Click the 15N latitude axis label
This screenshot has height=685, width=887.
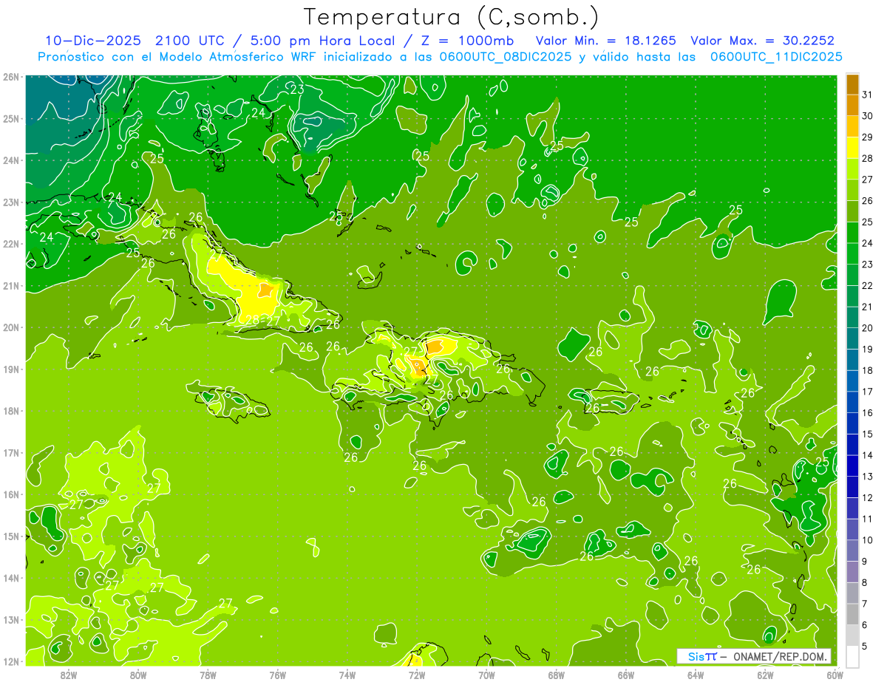[11, 536]
